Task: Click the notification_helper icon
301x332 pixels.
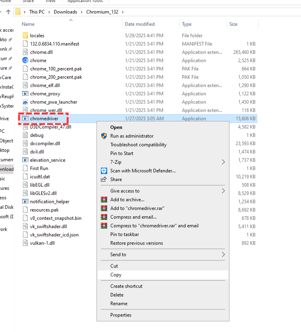Action: point(25,202)
